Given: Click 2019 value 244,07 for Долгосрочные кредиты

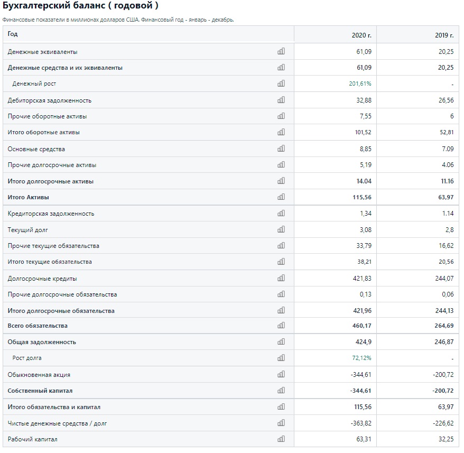Looking at the screenshot, I should (444, 279).
